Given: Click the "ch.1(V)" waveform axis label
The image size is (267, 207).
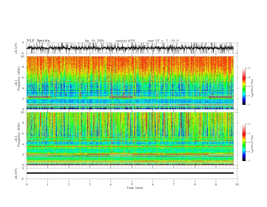Looking at the screenshot, I should tap(16, 48).
